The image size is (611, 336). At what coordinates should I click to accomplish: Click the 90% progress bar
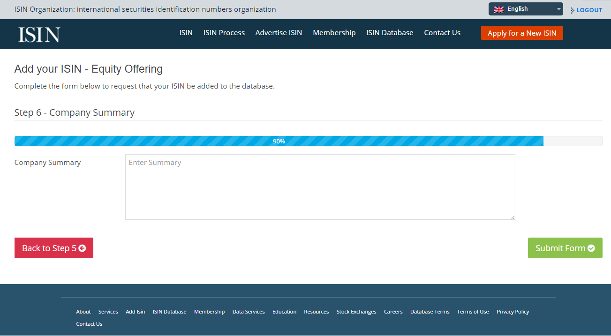[x=279, y=141]
